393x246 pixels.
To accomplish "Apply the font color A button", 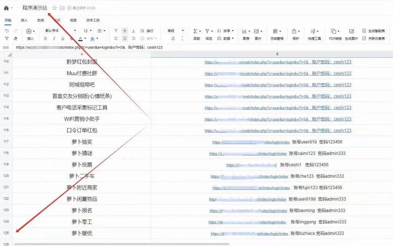I will point(80,39).
